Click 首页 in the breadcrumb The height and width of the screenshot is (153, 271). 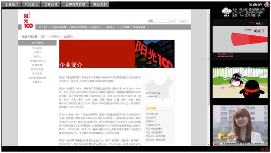pyautogui.click(x=43, y=37)
